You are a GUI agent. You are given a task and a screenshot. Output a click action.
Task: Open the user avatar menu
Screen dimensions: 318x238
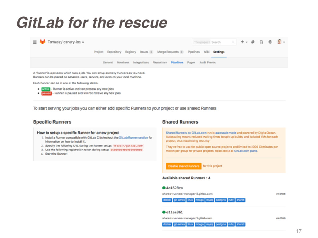point(281,42)
